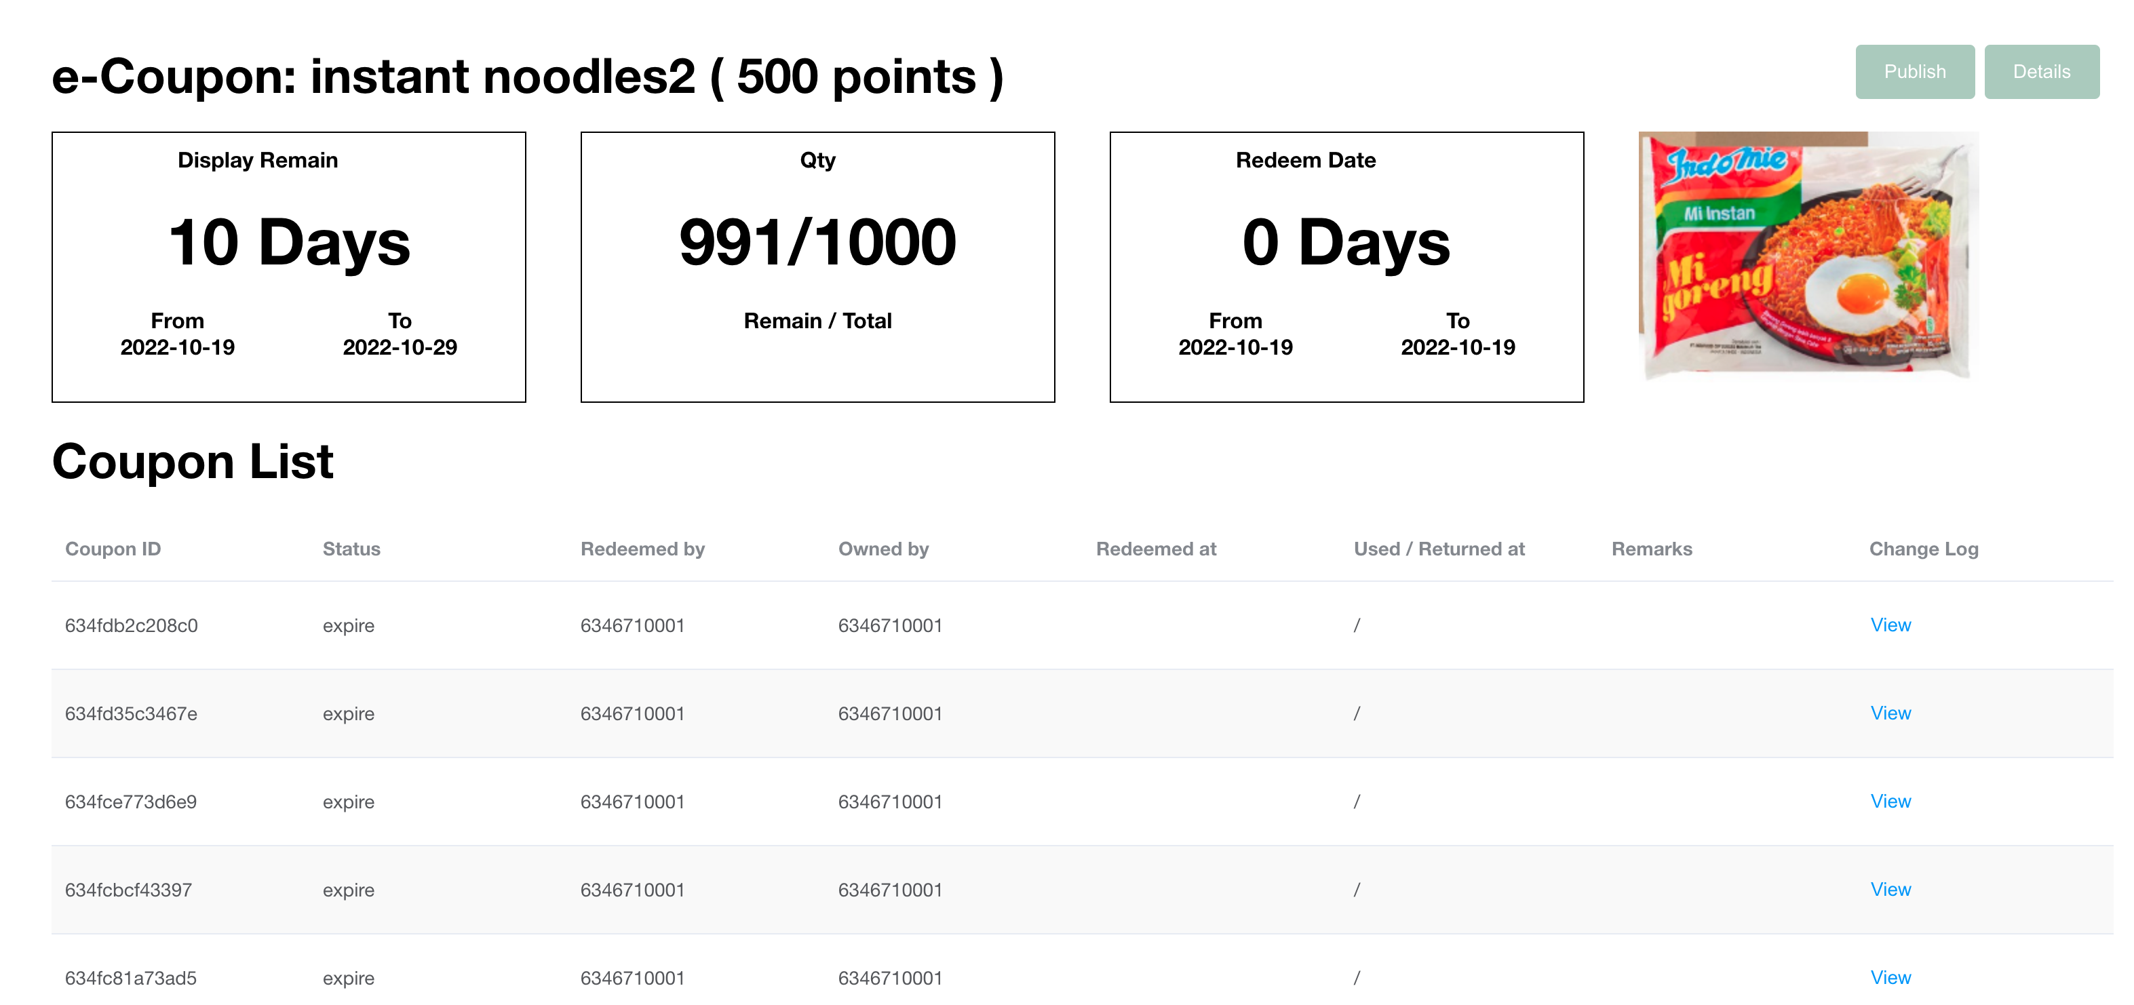
Task: Select coupon ID 634fdb2c208c0 cell
Action: pos(131,625)
